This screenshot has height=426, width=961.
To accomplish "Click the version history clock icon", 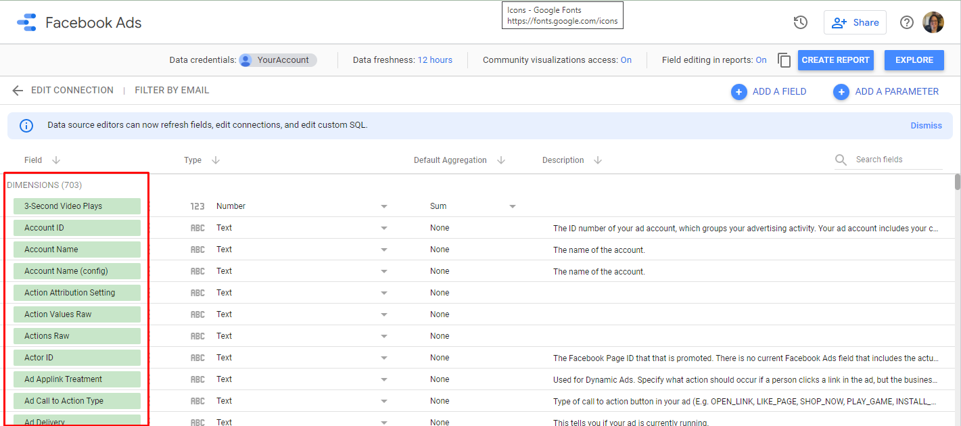I will point(801,22).
